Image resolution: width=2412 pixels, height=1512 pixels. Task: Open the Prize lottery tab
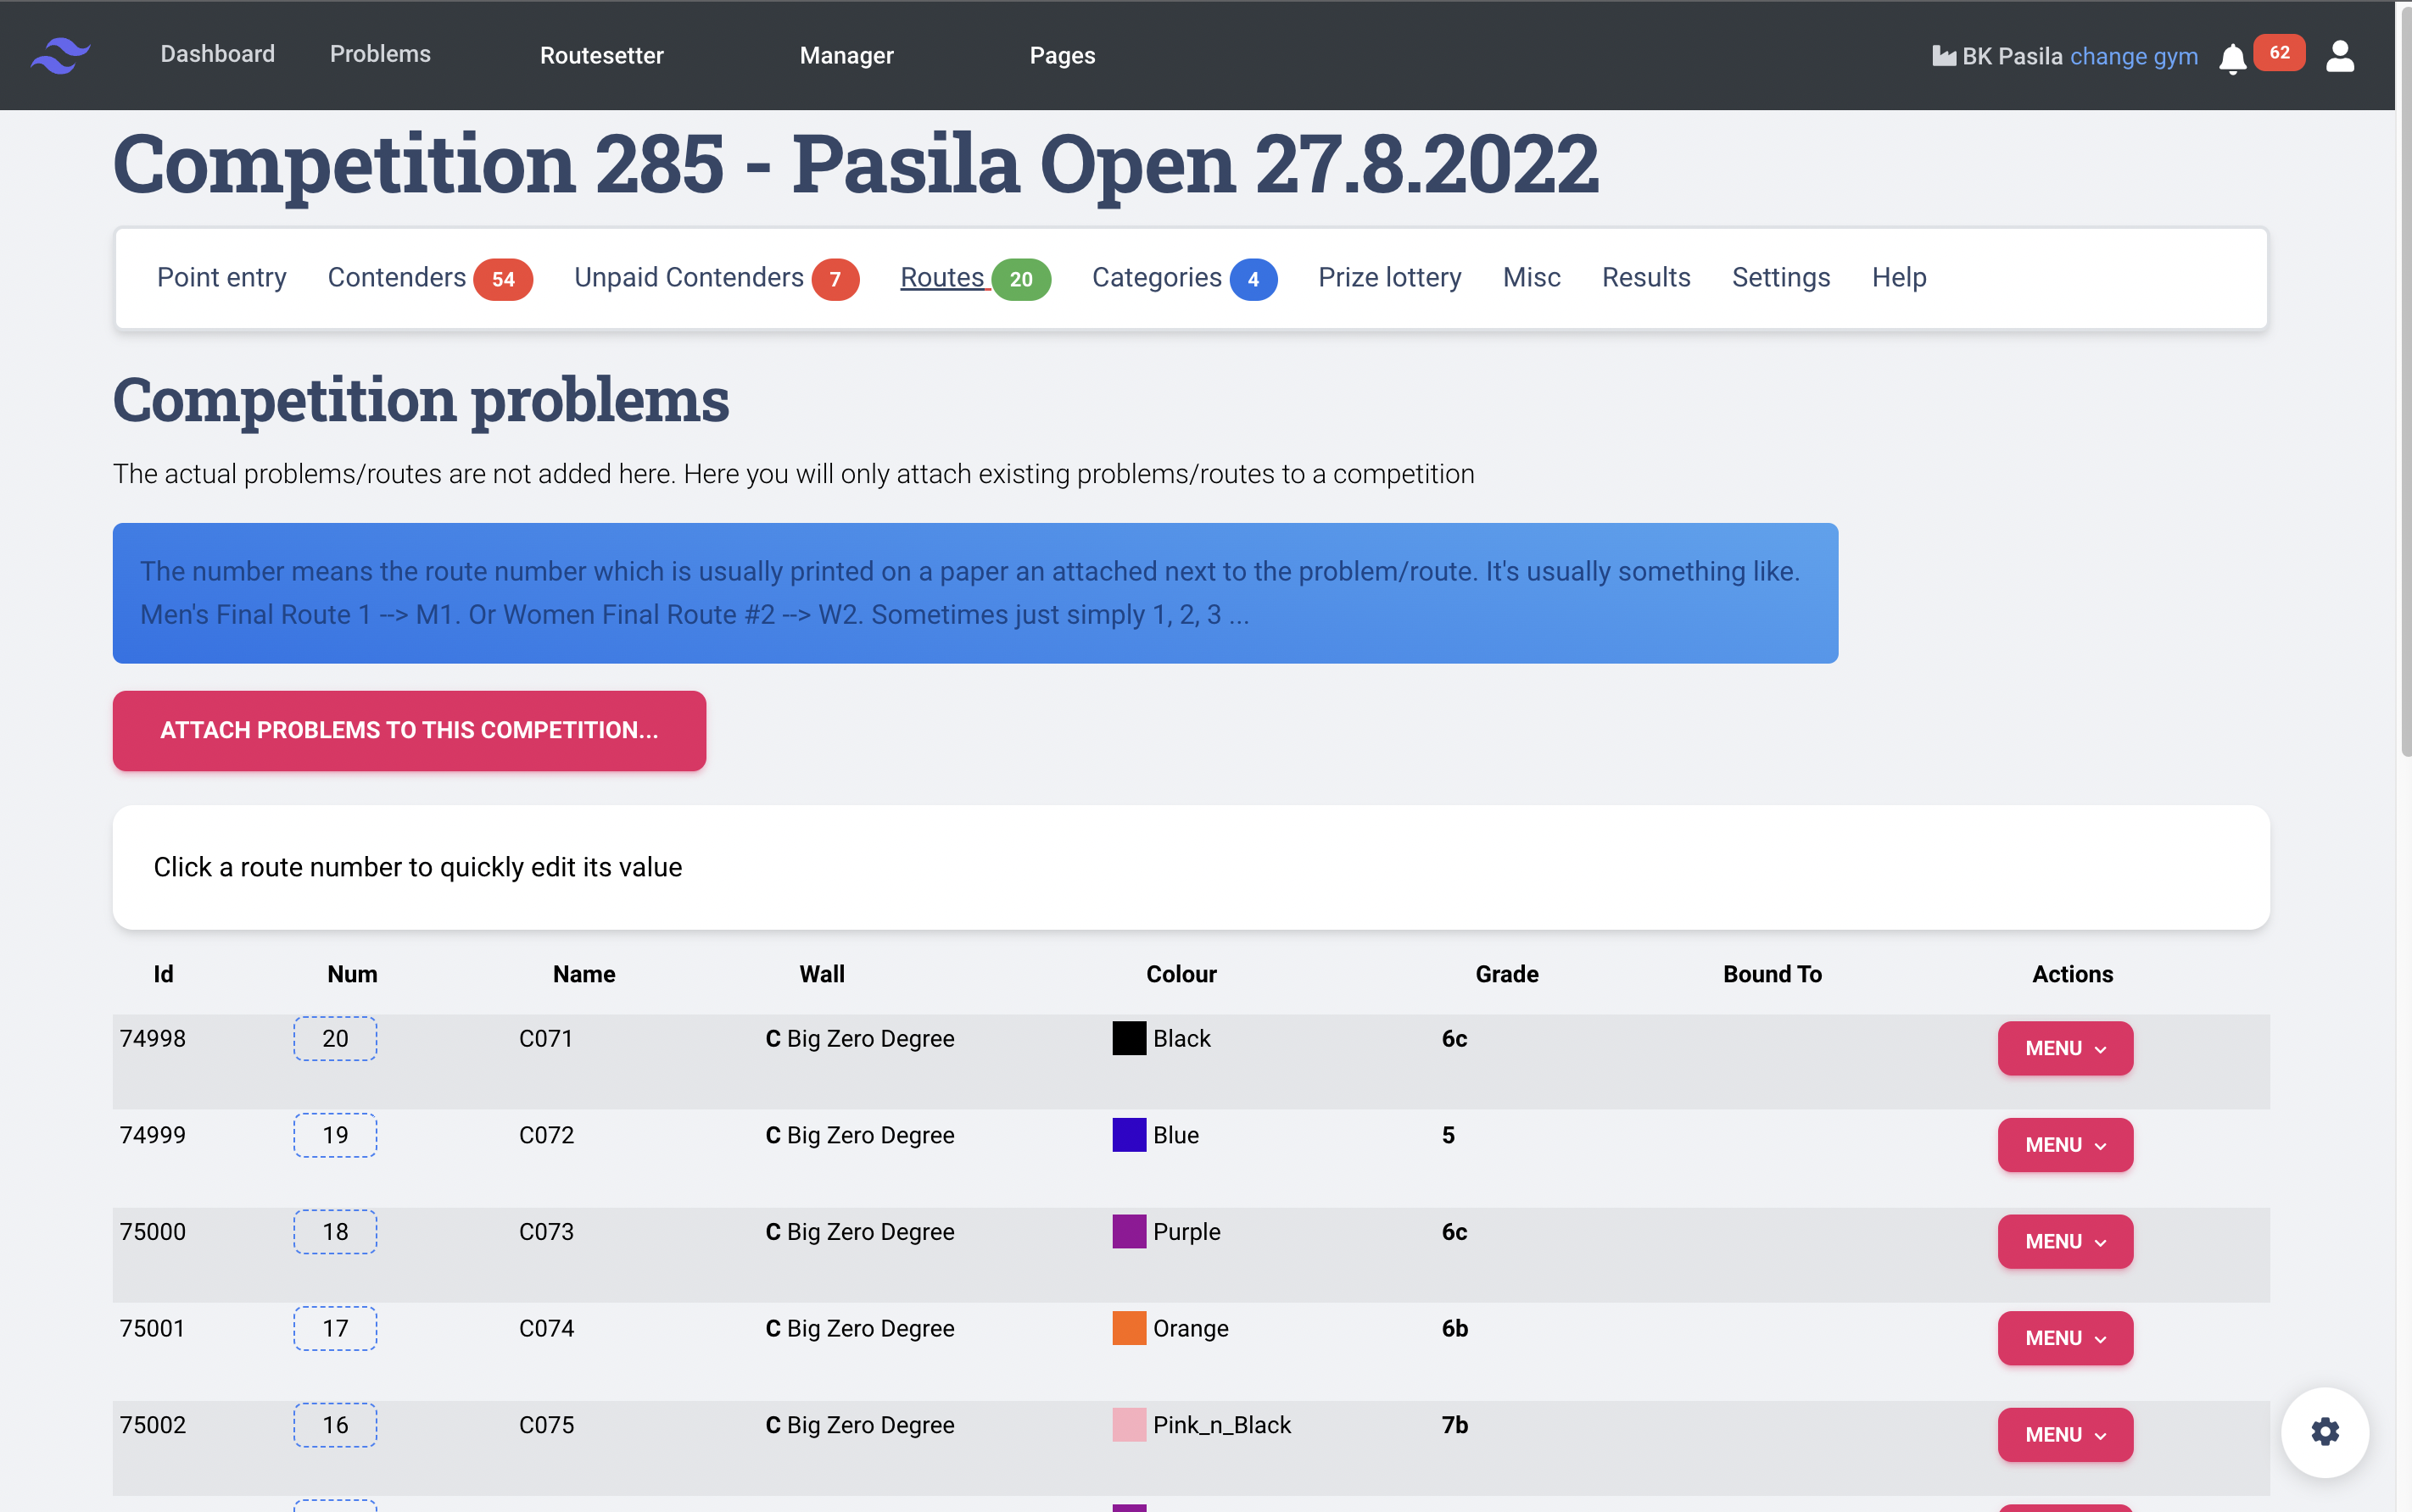tap(1388, 277)
